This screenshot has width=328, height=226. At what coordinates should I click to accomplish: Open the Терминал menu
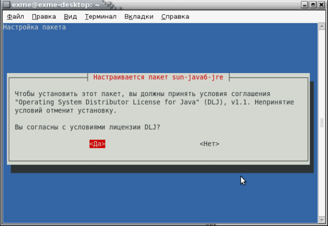click(x=100, y=16)
